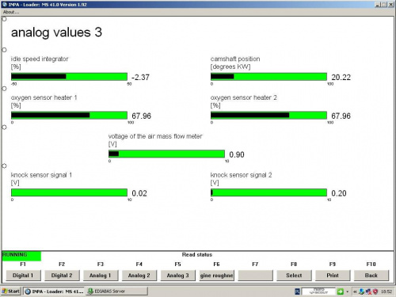Select the camshaft value 20.22
Image resolution: width=396 pixels, height=297 pixels.
(x=341, y=78)
